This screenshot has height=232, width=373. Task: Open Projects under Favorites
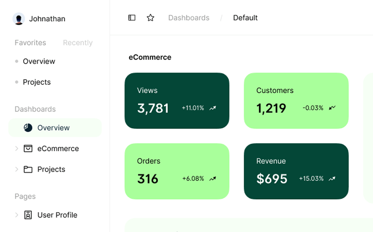tap(37, 82)
